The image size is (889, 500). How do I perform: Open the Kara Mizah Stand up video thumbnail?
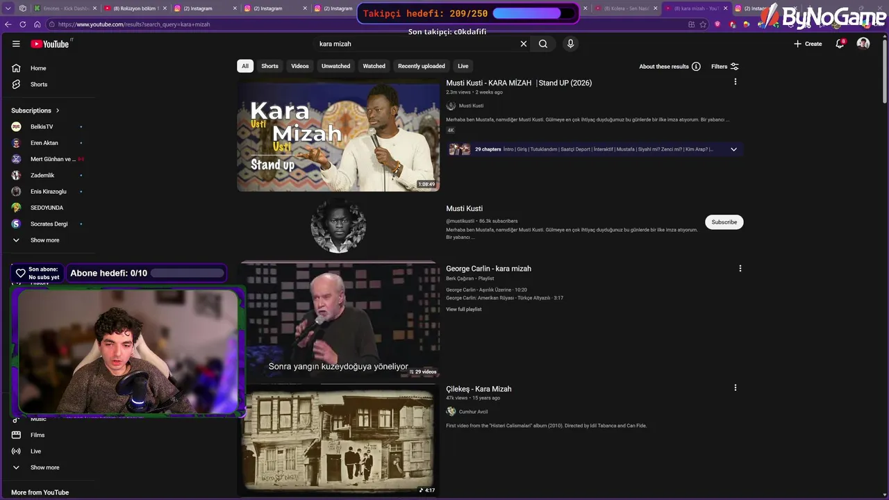[338, 135]
